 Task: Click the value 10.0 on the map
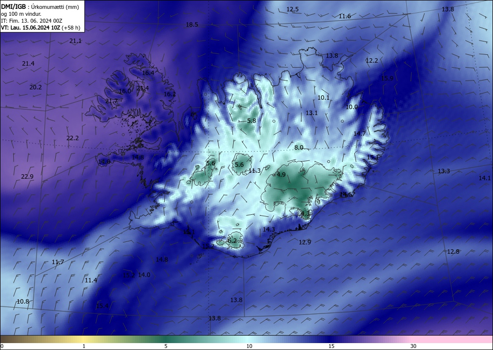(352, 107)
